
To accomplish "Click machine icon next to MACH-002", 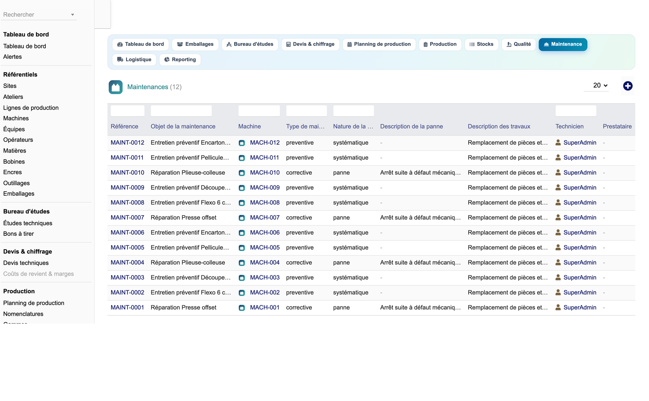I will click(242, 293).
